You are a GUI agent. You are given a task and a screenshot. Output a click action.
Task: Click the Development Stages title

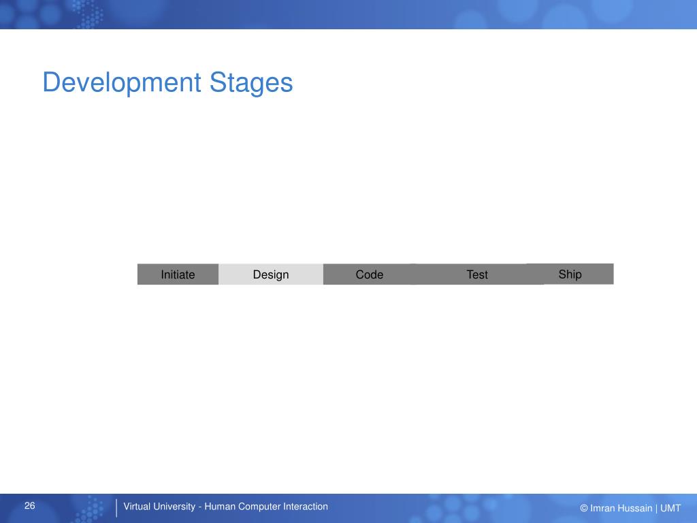(167, 82)
